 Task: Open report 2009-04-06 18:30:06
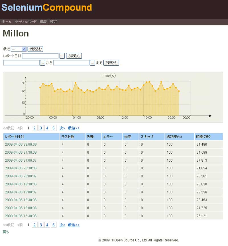[21, 200]
